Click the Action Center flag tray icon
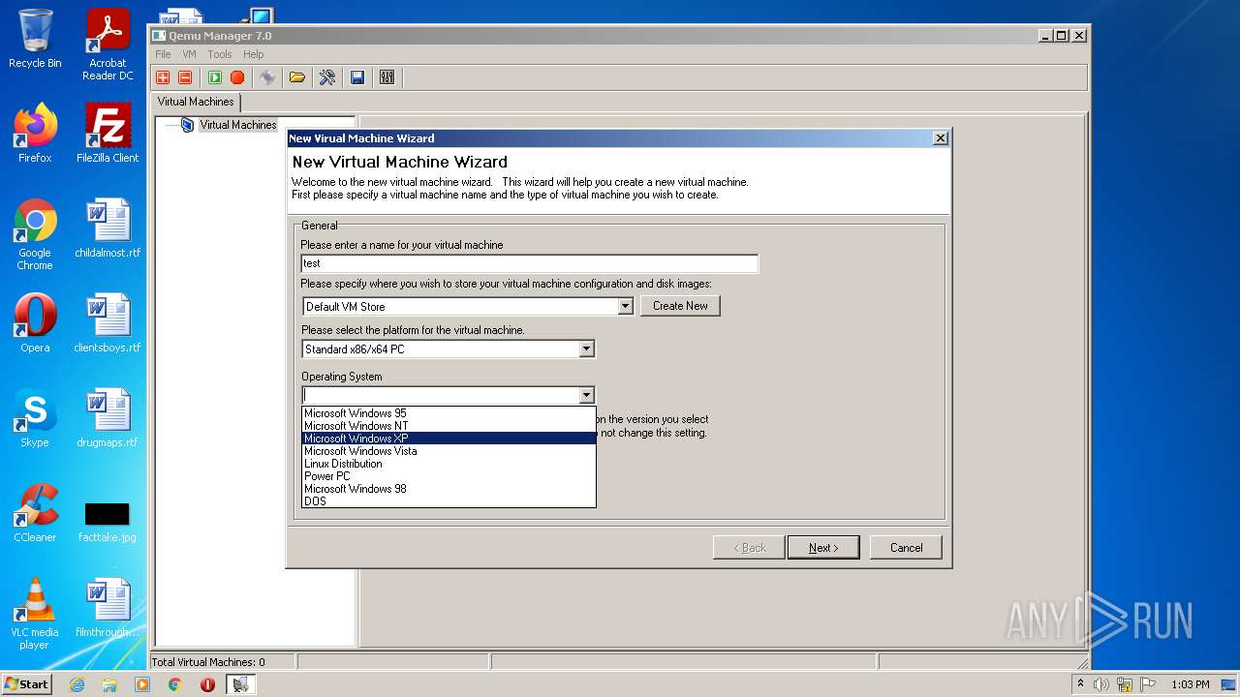The image size is (1240, 697). coord(1150,684)
